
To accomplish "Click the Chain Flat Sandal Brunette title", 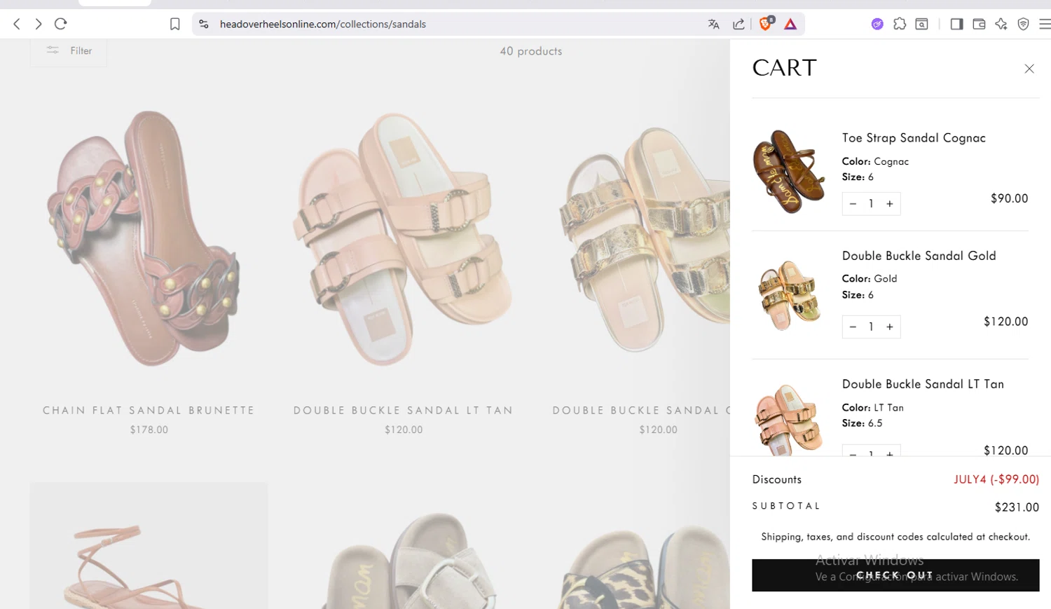I will [x=149, y=410].
